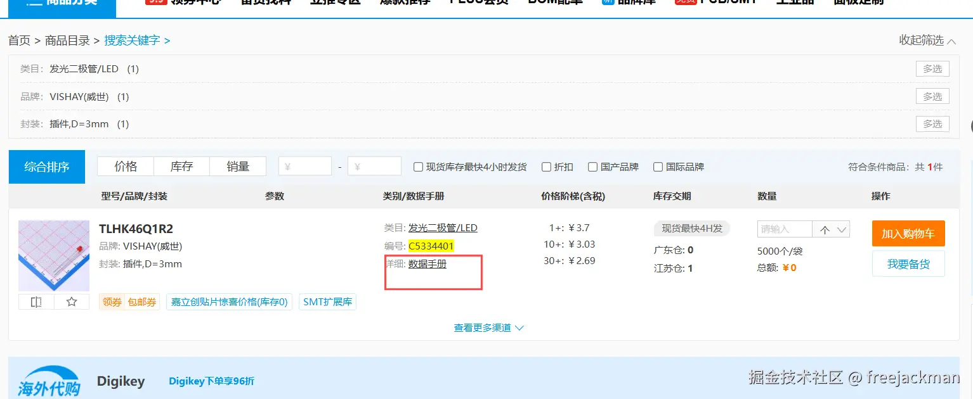The image size is (973, 399).
Task: Click the 免费 badge icon on PCB/SMT
Action: click(685, 1)
